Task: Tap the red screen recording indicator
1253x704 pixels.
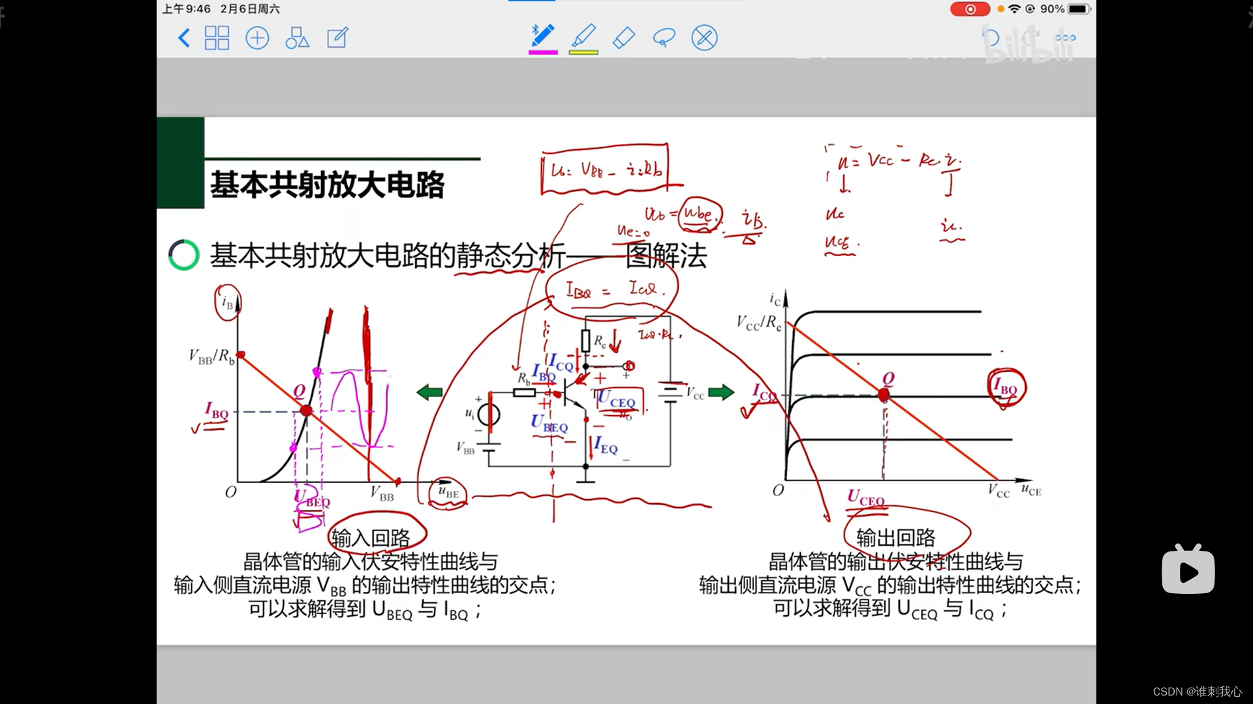Action: coord(970,9)
